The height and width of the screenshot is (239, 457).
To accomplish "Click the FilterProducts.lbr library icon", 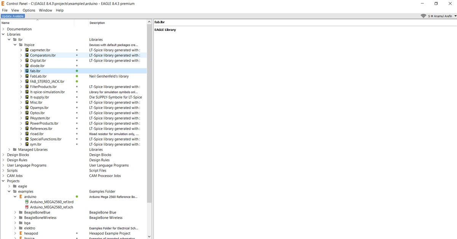I will pyautogui.click(x=27, y=87).
